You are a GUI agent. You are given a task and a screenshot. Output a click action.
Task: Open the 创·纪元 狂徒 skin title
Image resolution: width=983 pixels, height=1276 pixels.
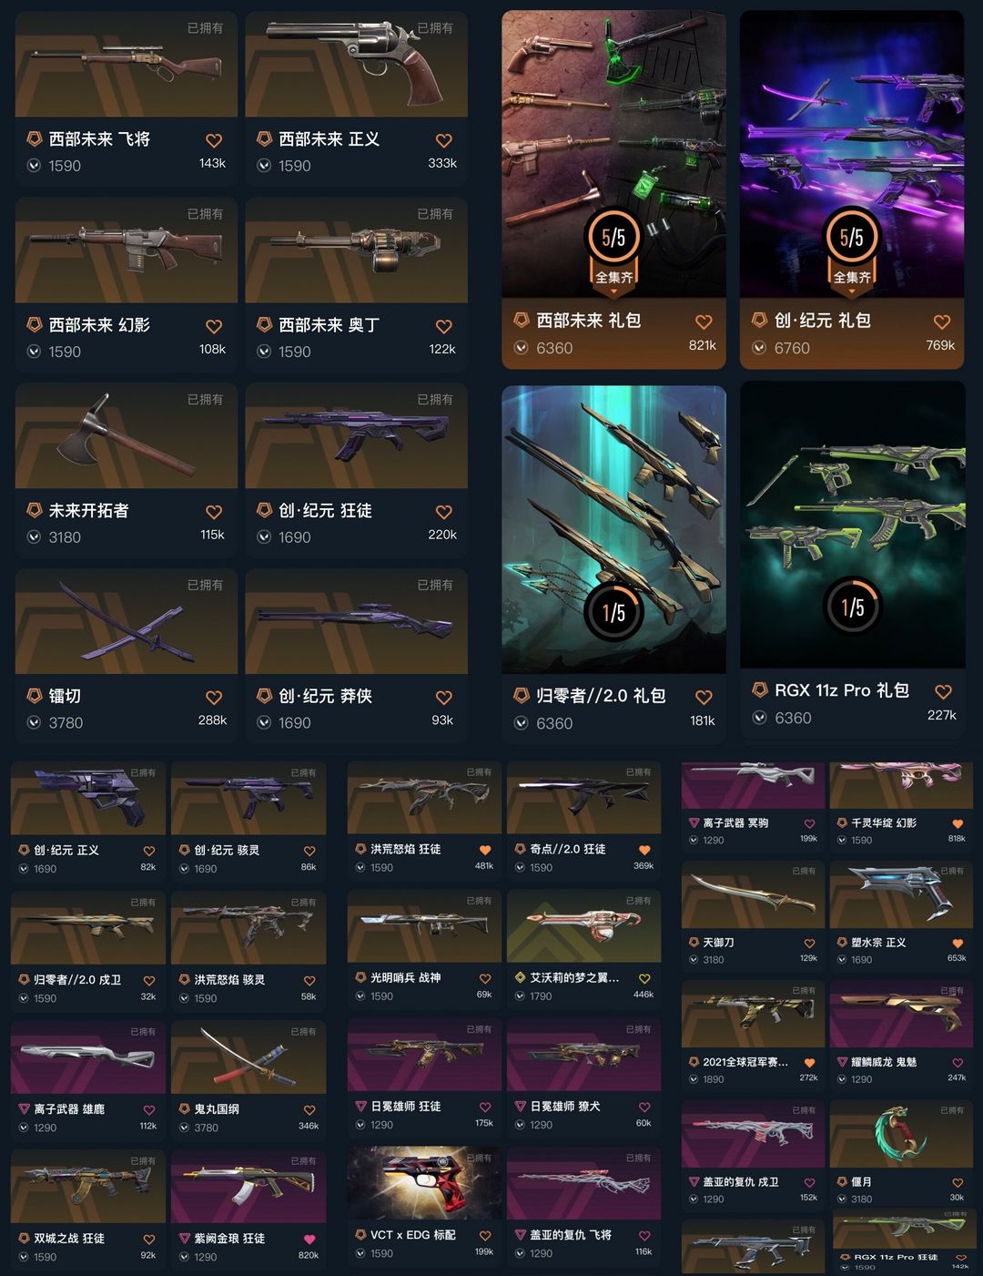click(x=325, y=511)
